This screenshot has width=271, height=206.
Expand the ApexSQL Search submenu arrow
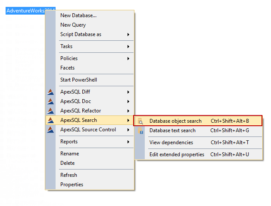point(128,120)
